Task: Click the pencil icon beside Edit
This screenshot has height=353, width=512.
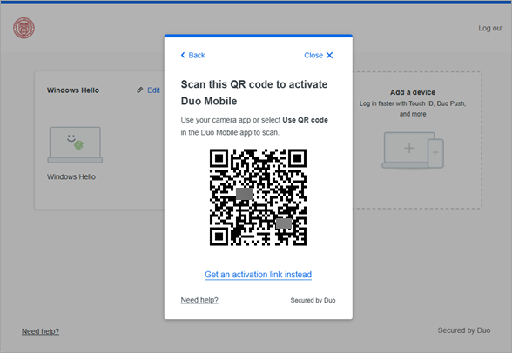Action: coord(139,90)
